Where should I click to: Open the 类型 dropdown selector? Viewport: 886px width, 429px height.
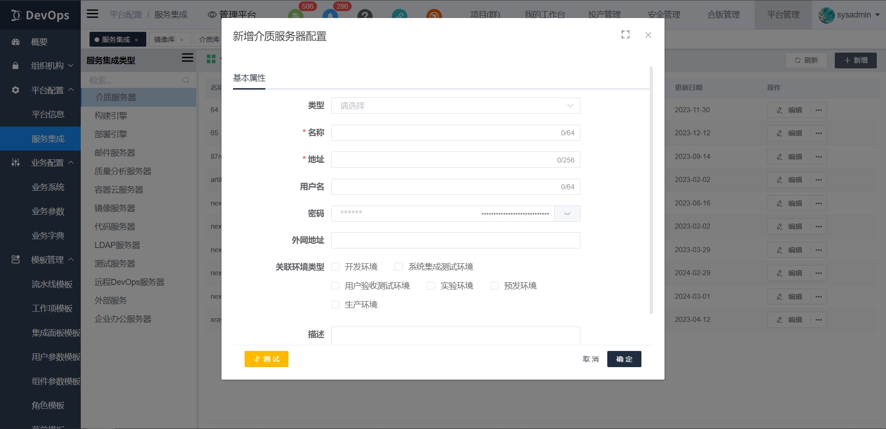point(455,106)
